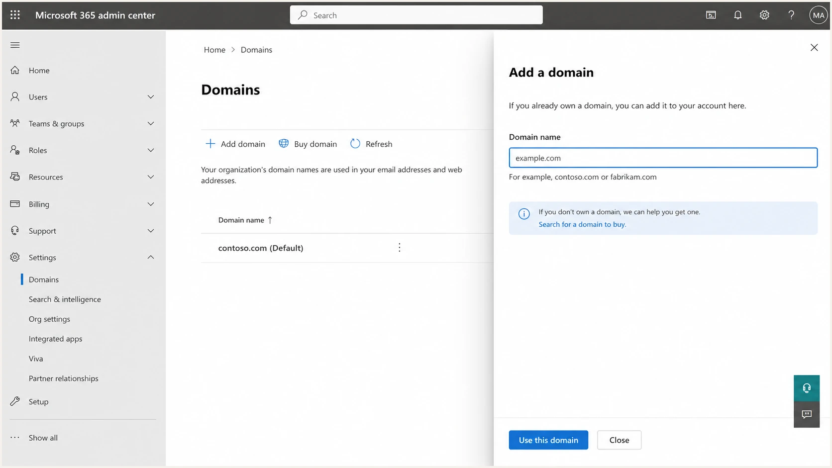Expand the Teams & groups chevron

151,123
